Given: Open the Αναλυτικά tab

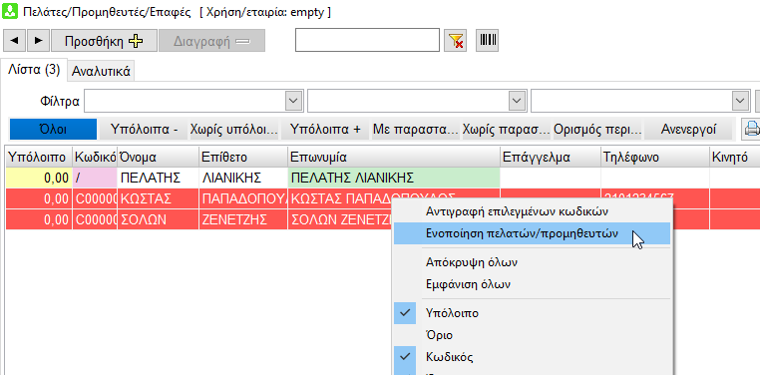Looking at the screenshot, I should (101, 72).
